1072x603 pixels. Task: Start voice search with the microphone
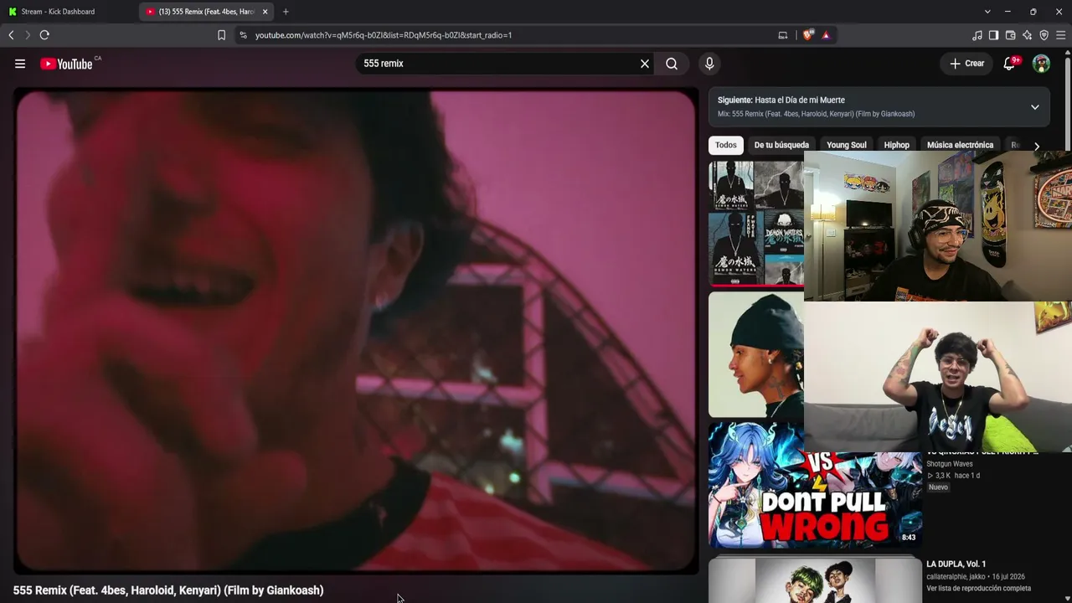click(x=709, y=64)
